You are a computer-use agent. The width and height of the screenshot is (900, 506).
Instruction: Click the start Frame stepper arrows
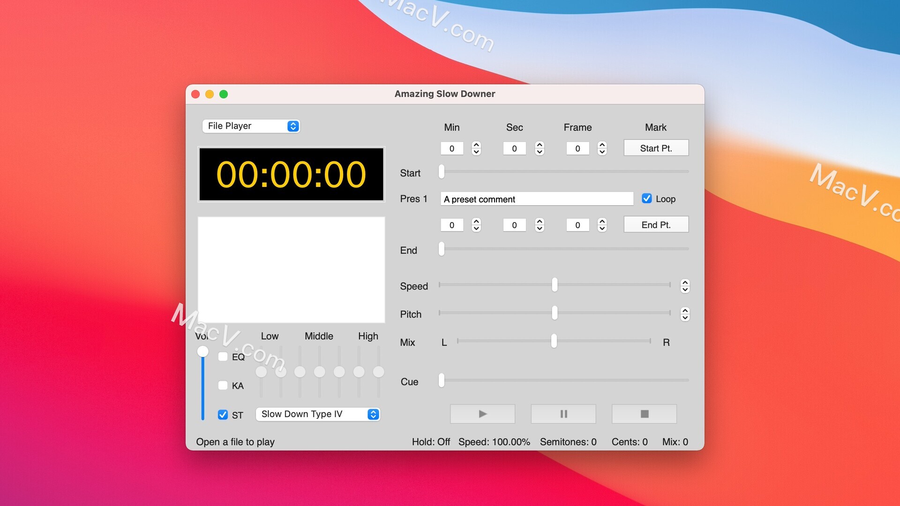pyautogui.click(x=602, y=148)
